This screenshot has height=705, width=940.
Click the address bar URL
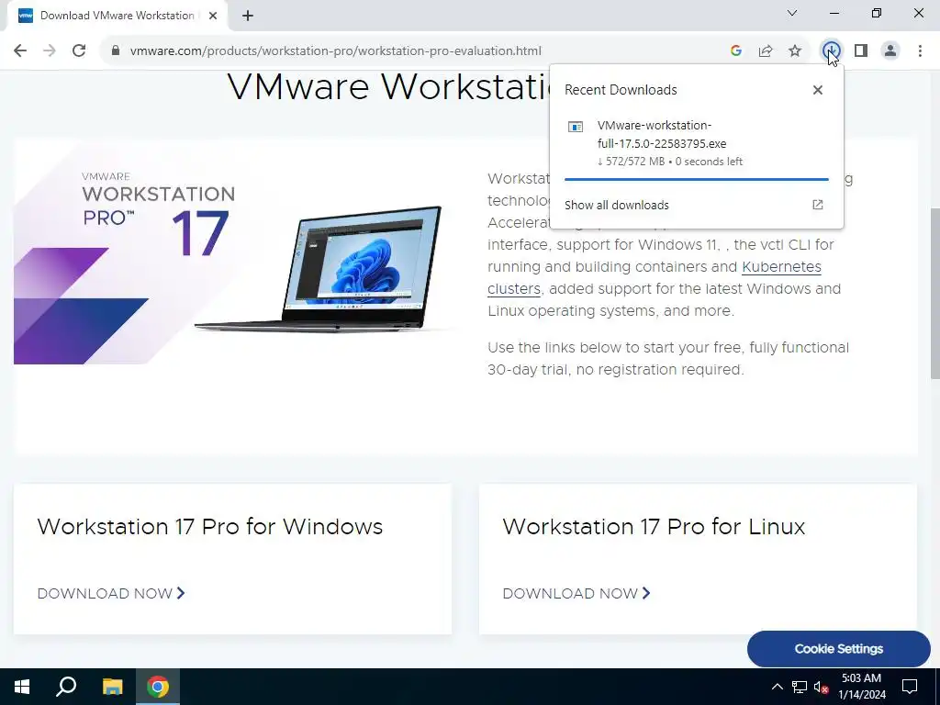[x=336, y=51]
